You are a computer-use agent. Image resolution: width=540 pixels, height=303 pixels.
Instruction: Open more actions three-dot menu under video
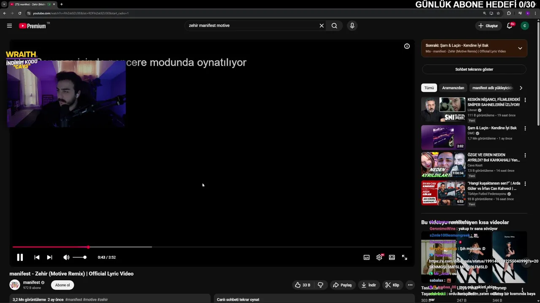point(410,285)
